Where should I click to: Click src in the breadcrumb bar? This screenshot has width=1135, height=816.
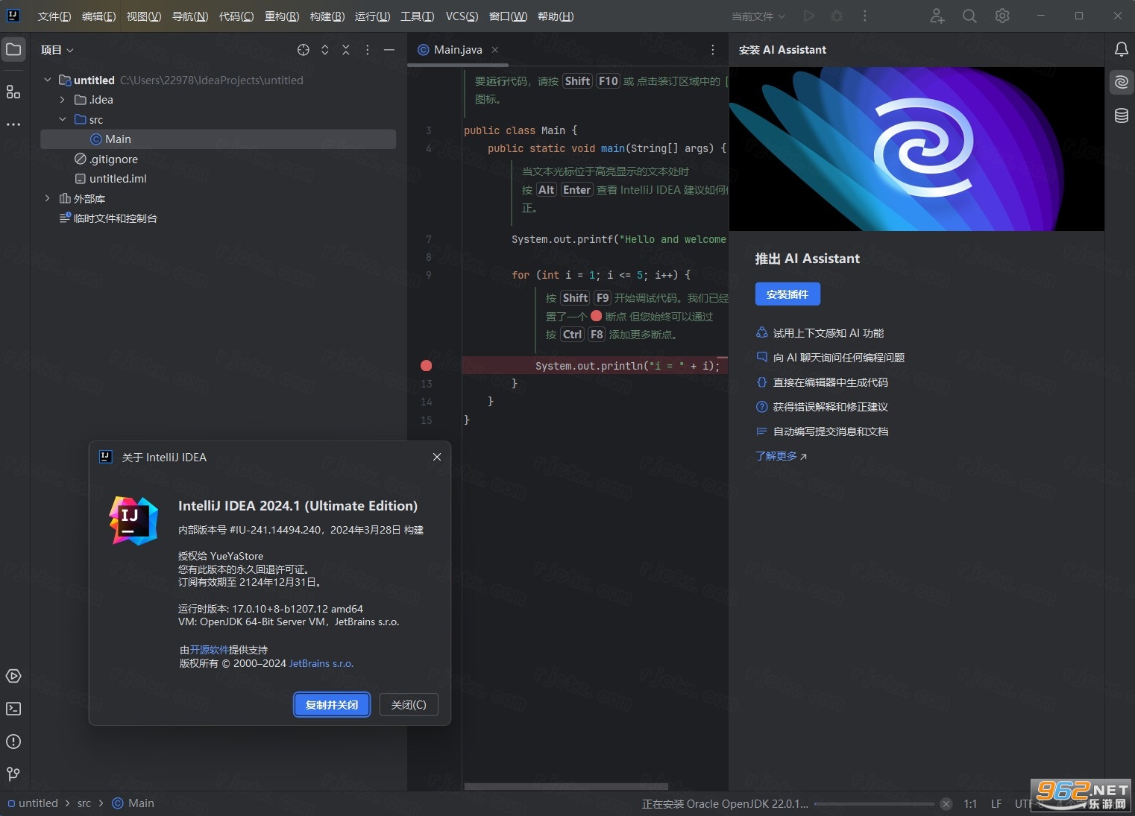[84, 803]
